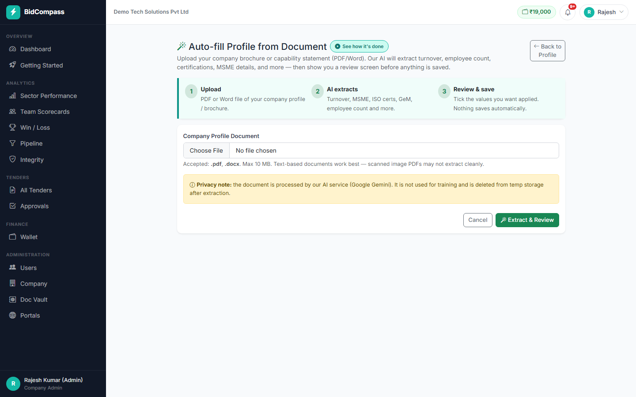
Task: Click the Choose File button
Action: [x=206, y=150]
